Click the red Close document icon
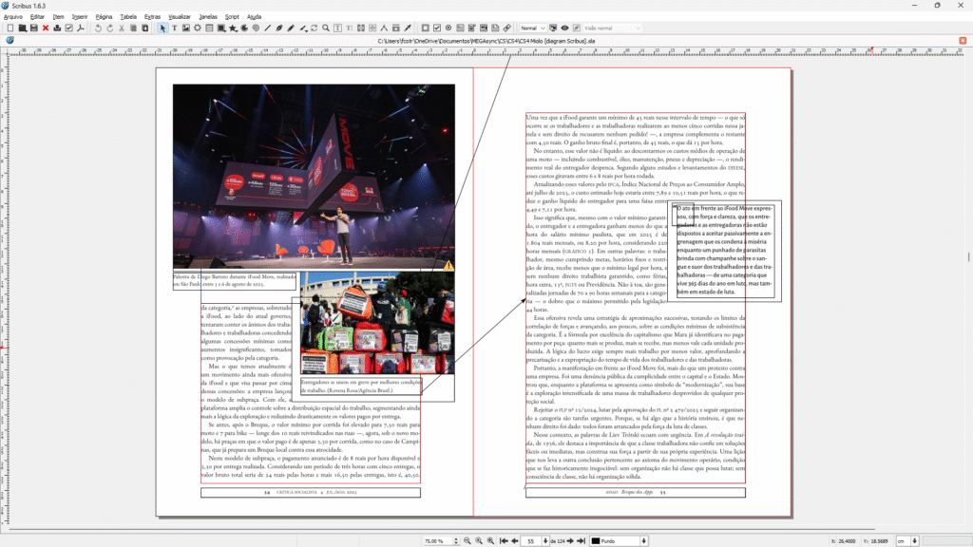The width and height of the screenshot is (973, 547). click(45, 28)
